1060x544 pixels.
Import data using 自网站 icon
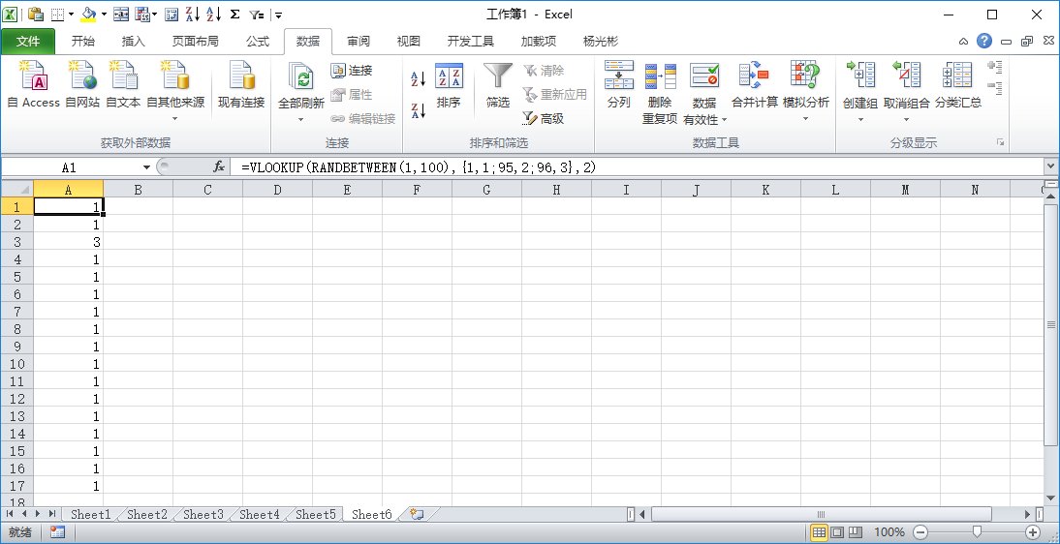[82, 77]
